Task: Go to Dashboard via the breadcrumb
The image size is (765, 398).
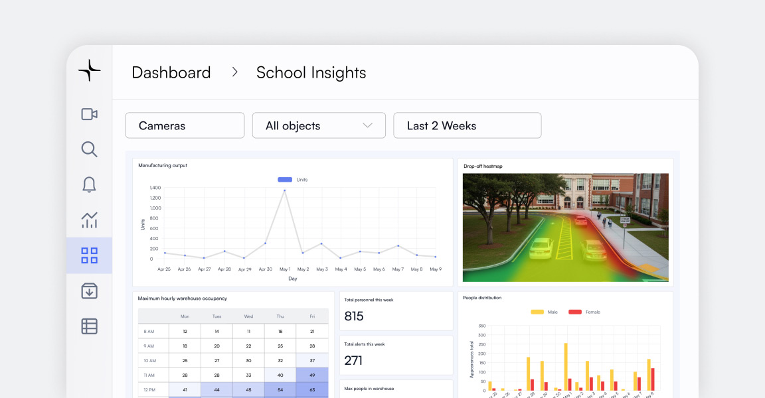Action: 171,72
